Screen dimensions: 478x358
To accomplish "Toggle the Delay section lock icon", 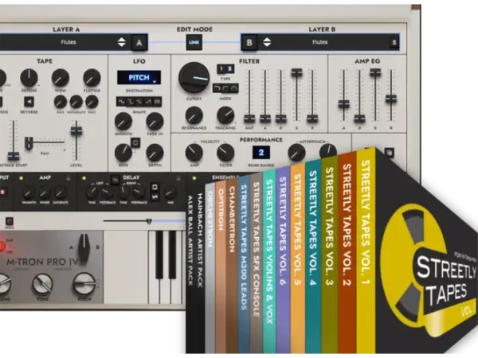I will [x=178, y=178].
